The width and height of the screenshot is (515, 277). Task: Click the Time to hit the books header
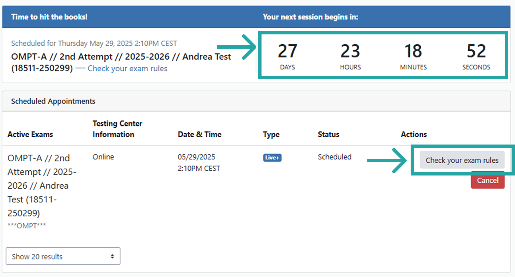(x=49, y=17)
